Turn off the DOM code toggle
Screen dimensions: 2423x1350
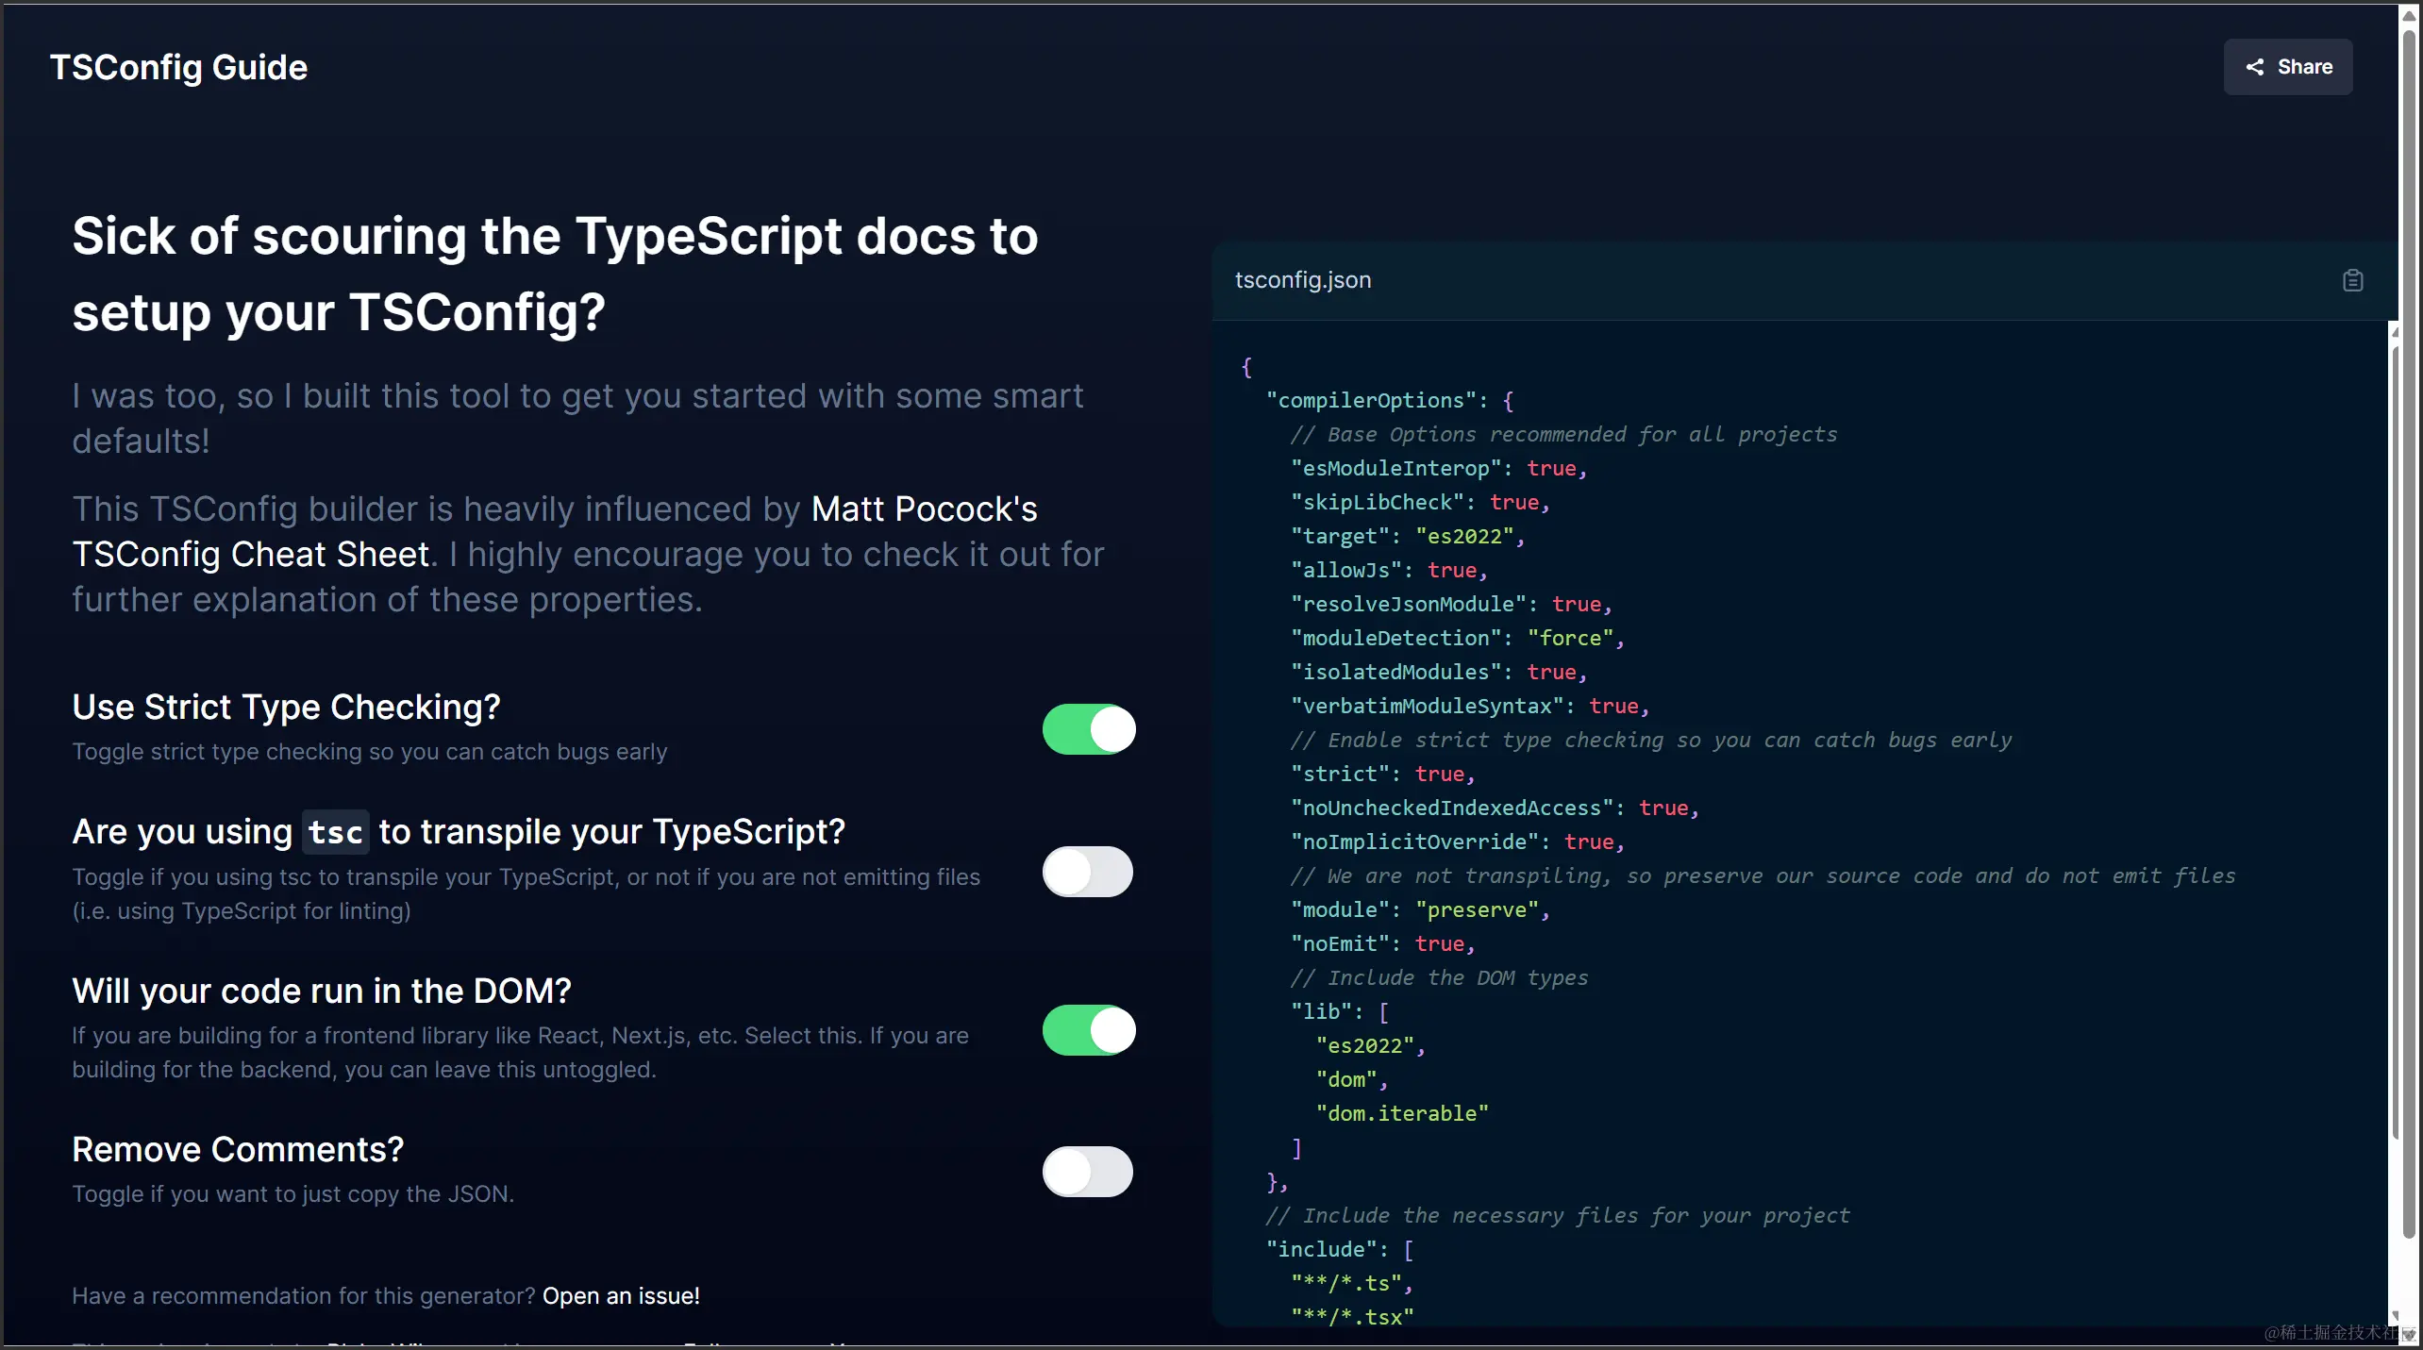[1088, 1030]
